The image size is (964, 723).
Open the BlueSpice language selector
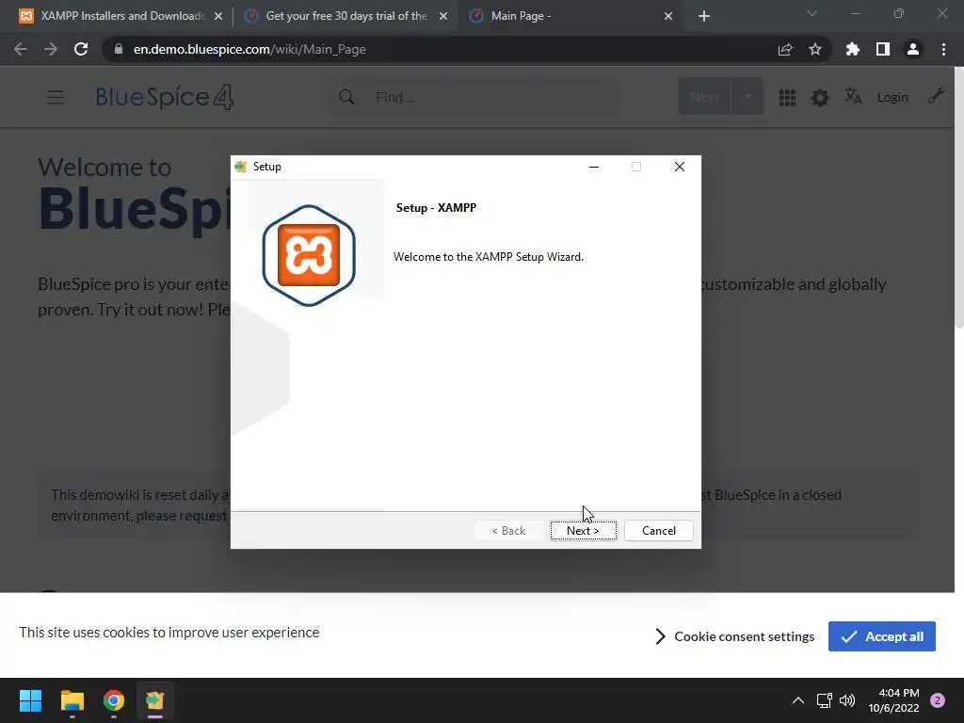[x=853, y=97]
